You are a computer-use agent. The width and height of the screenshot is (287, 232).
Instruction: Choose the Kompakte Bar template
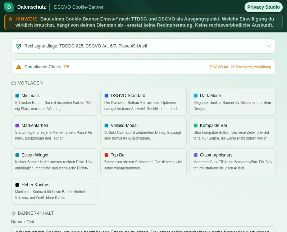point(232,132)
